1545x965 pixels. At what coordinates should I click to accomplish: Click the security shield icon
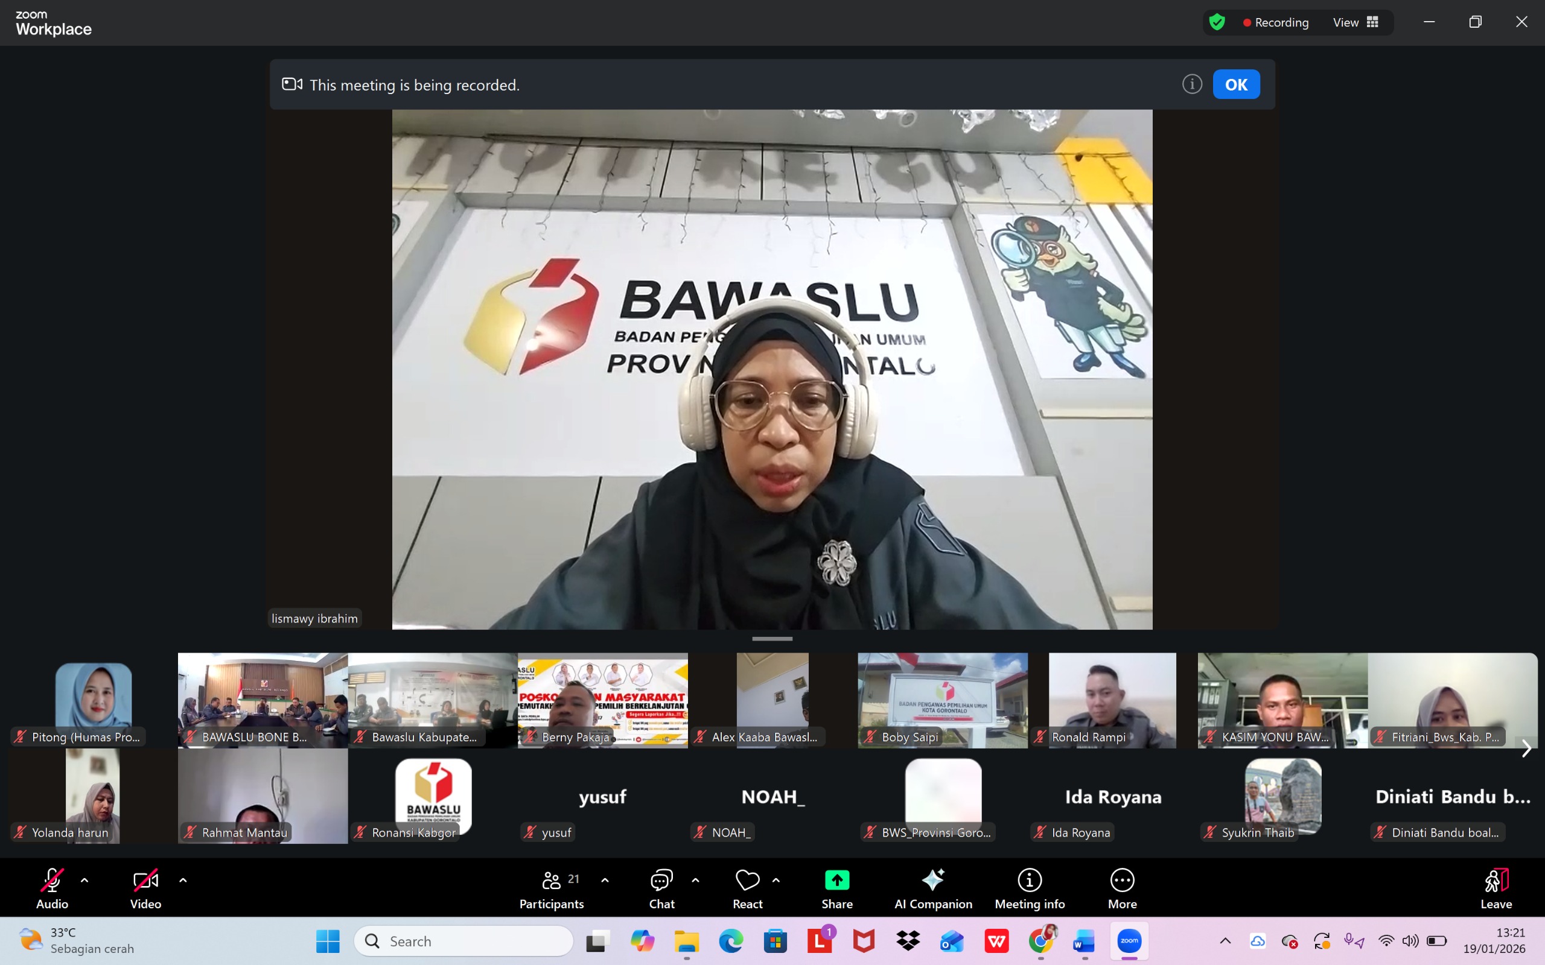coord(1217,22)
